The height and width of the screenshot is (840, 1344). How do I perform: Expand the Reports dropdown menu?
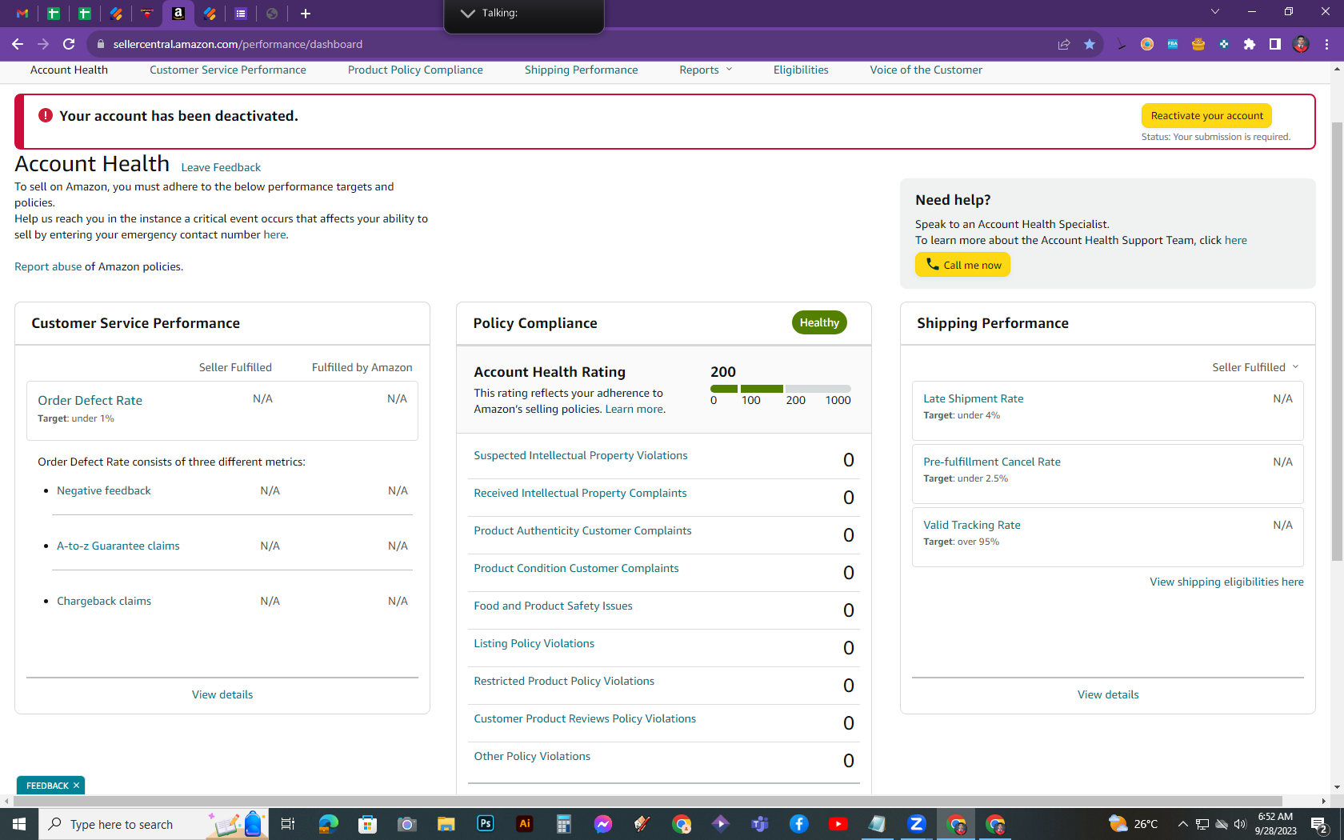click(706, 70)
